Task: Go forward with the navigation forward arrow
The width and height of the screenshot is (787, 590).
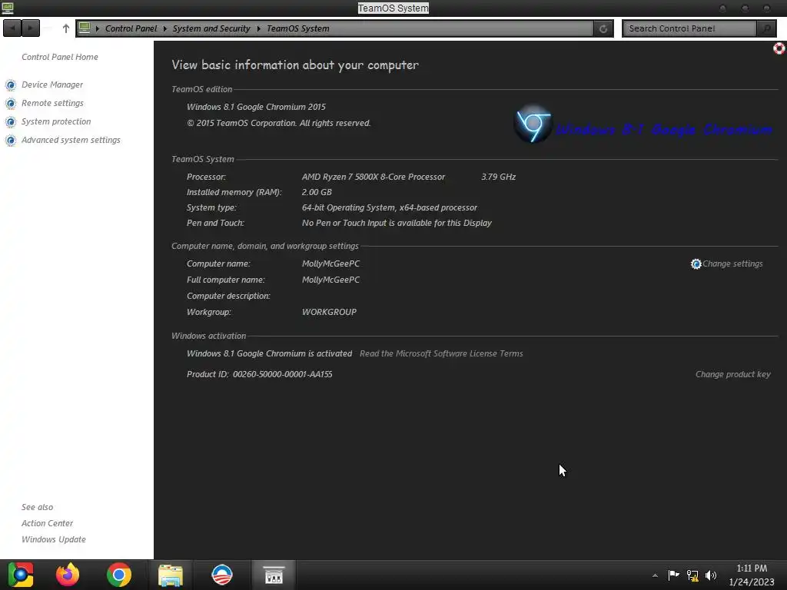Action: (x=31, y=28)
